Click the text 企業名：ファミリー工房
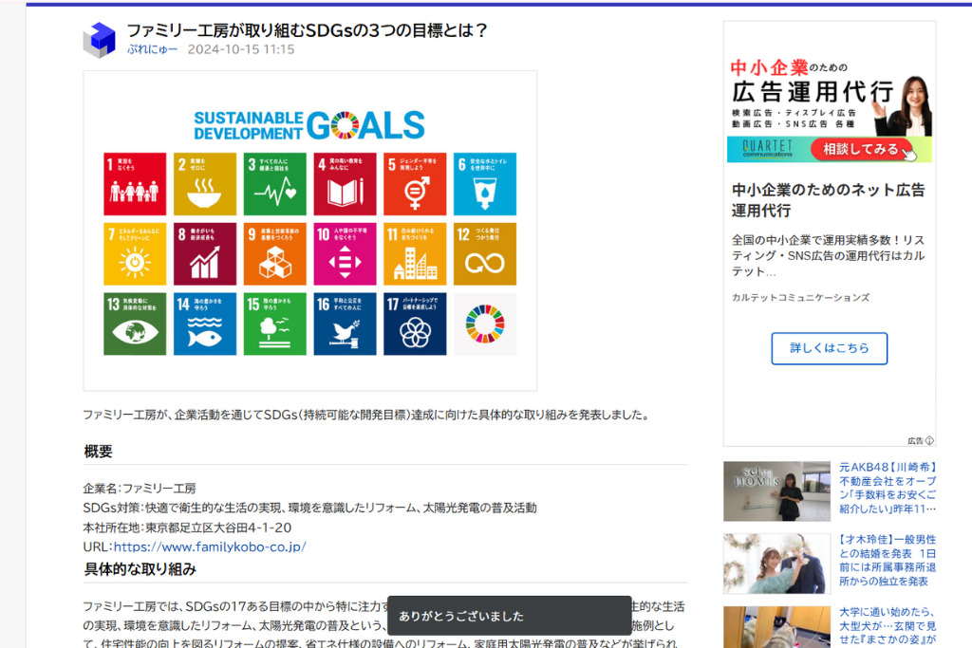Viewport: 972px width, 648px height. coord(140,489)
